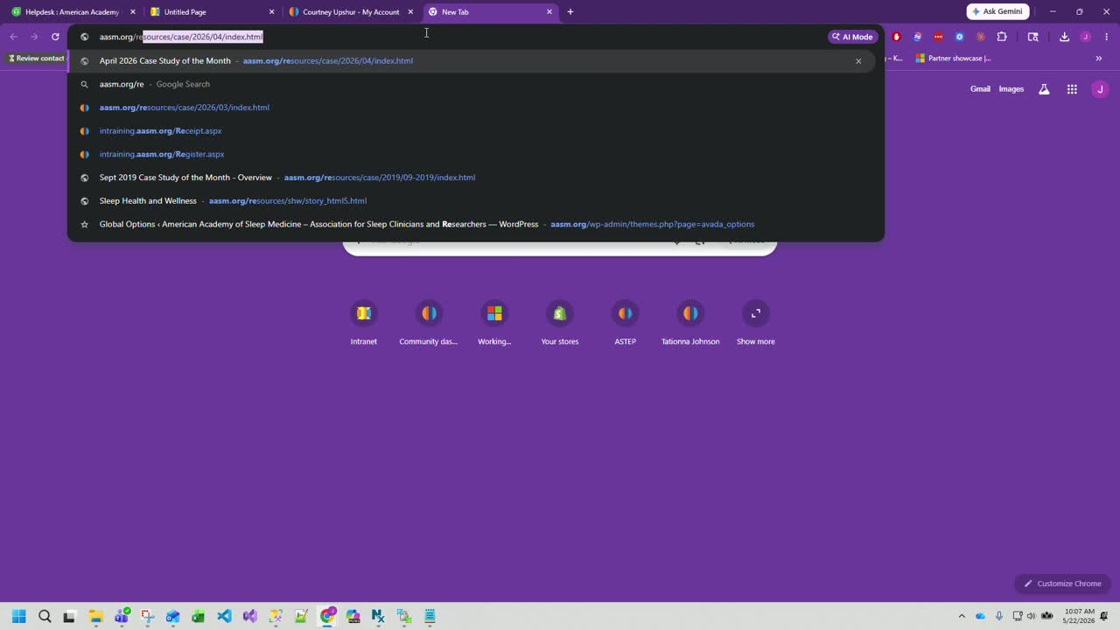Click in the address bar text field
This screenshot has height=630, width=1120.
455,37
